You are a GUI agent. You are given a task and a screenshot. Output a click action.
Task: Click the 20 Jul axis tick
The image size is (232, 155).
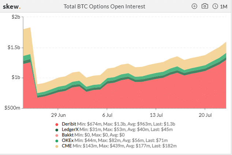click(205, 115)
